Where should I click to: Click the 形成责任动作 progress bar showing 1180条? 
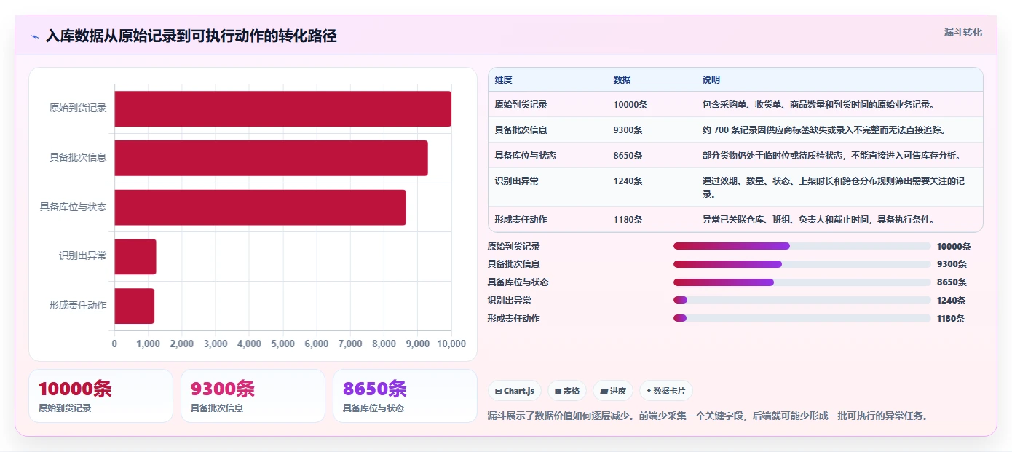point(802,318)
